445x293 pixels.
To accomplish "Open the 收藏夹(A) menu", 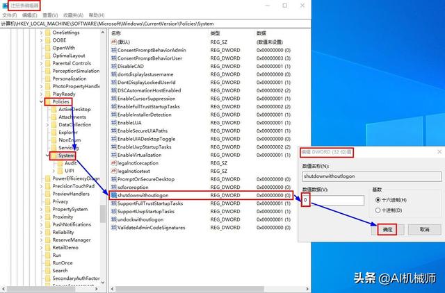I will [x=73, y=15].
